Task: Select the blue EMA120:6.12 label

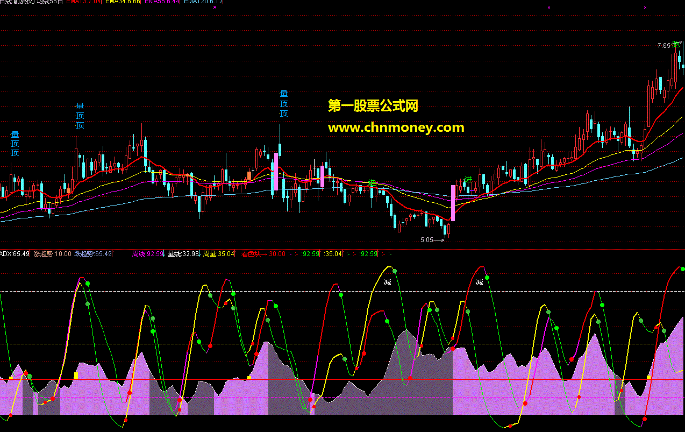Action: point(203,2)
